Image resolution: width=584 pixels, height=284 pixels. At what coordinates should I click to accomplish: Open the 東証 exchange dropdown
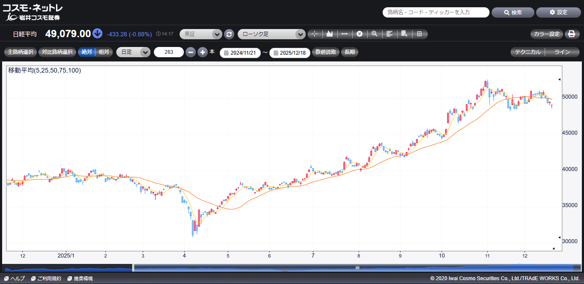pyautogui.click(x=201, y=34)
